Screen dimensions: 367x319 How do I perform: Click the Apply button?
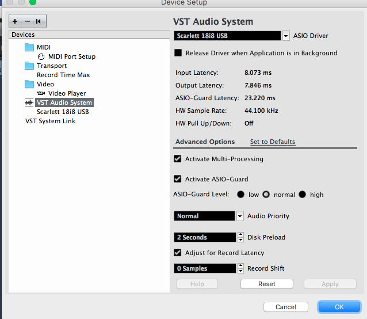[330, 284]
